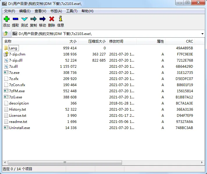The image size is (207, 174).
Task: Click the horizontal scrollbar right arrow
Action: pos(203,162)
